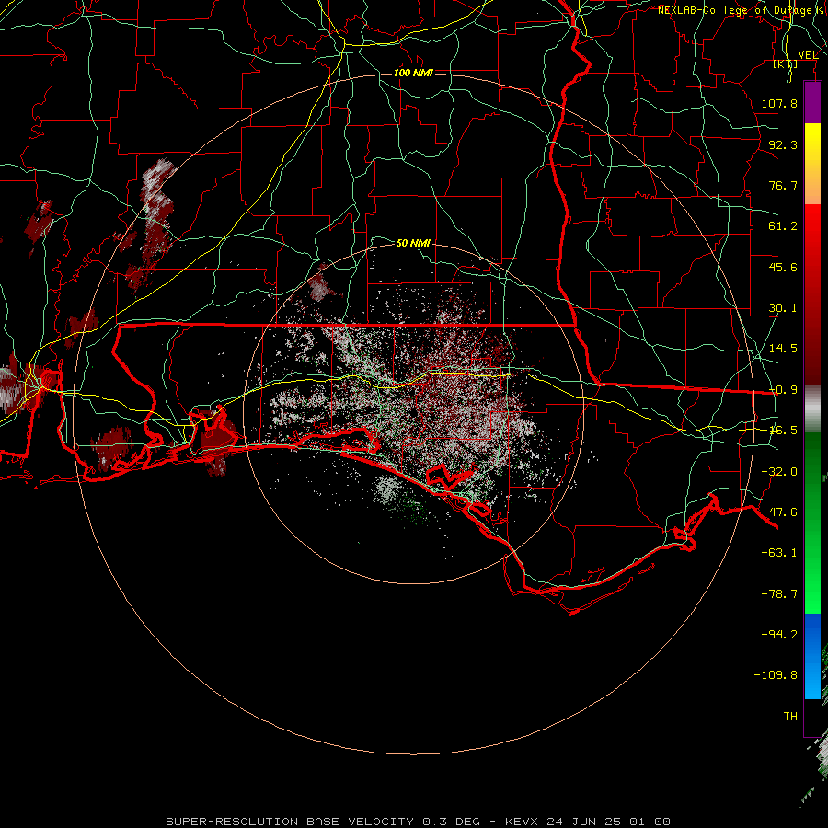Image resolution: width=828 pixels, height=828 pixels.
Task: Click the 50 NMI range ring label
Action: (x=413, y=243)
